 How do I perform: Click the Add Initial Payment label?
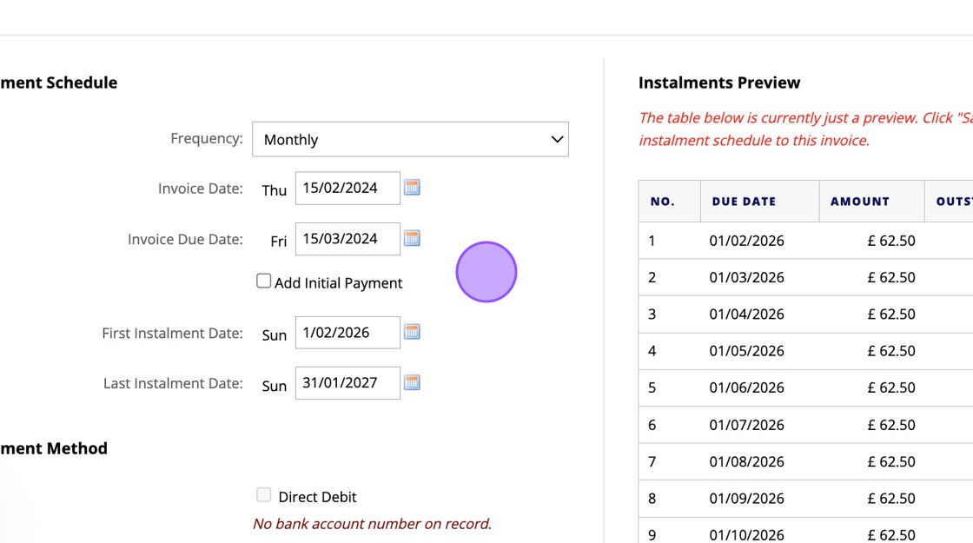pyautogui.click(x=338, y=283)
